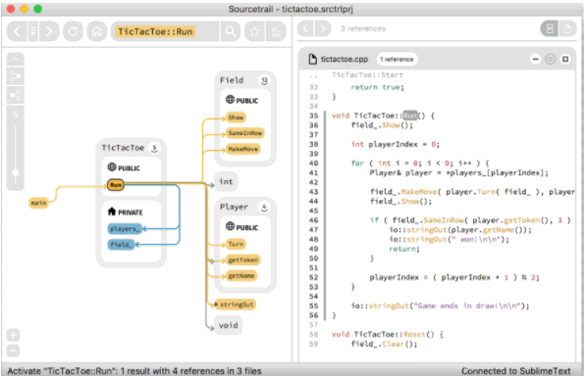Screen dimensions: 585x376
Task: Select the main function node
Action: (x=39, y=203)
